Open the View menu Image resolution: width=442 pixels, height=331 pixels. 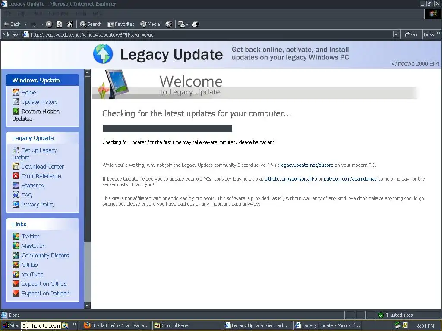(38, 13)
